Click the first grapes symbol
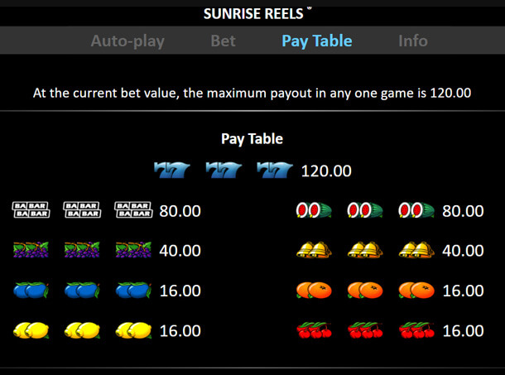 coord(31,250)
